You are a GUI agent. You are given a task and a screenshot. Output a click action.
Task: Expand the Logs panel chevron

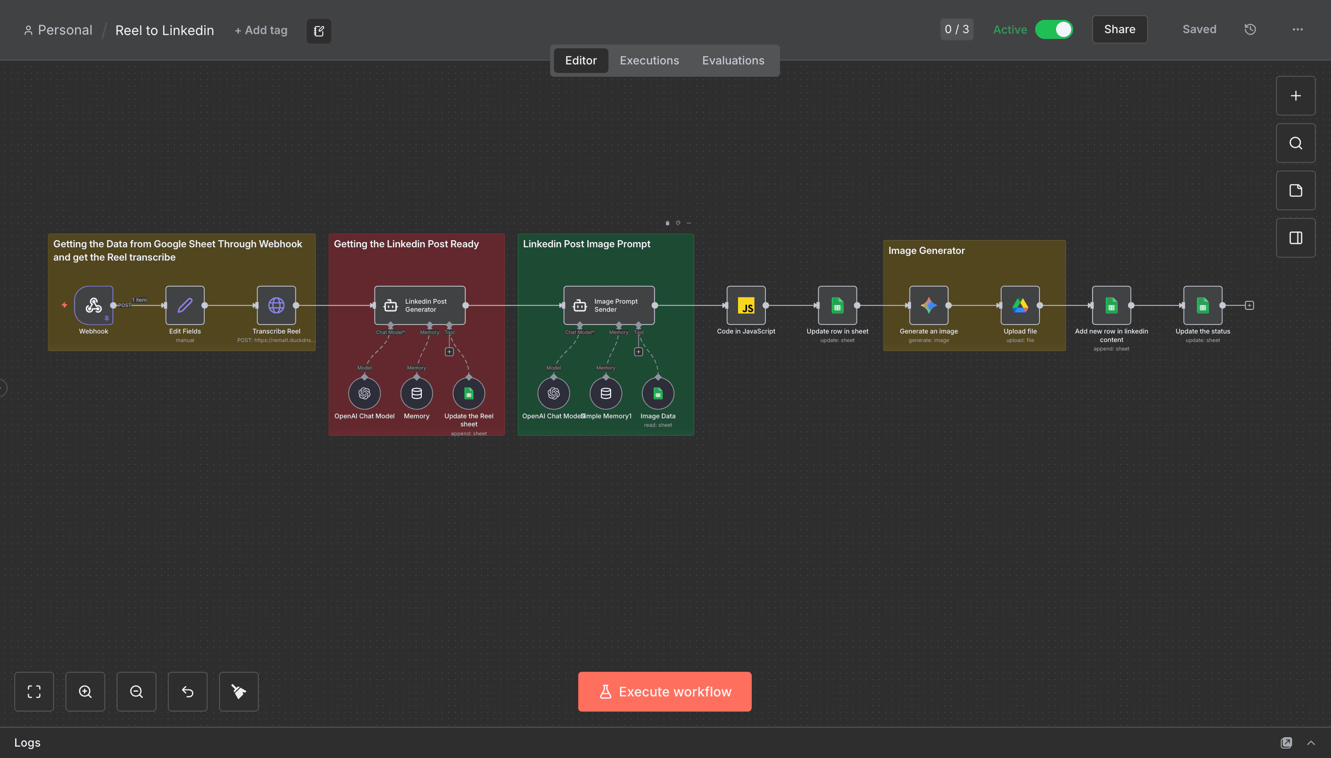(x=1311, y=743)
